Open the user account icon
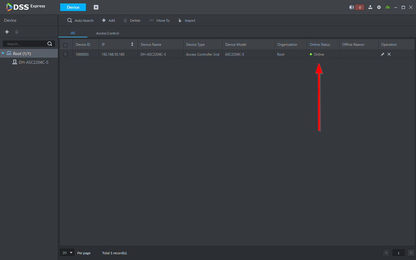This screenshot has width=416, height=260. pos(370,7)
